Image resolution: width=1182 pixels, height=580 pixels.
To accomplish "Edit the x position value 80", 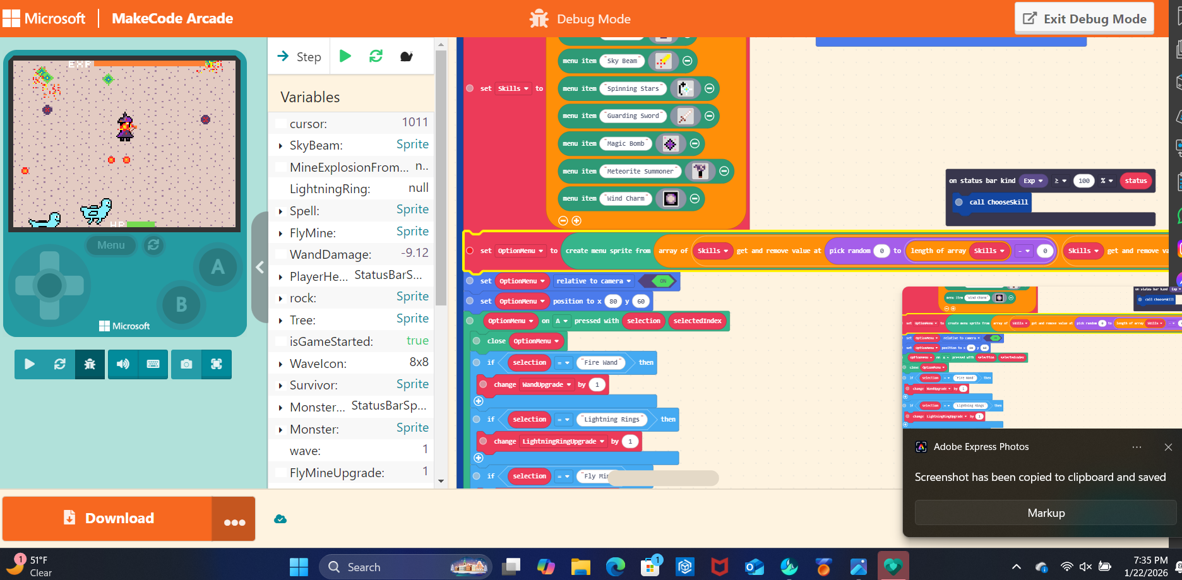I will [613, 301].
